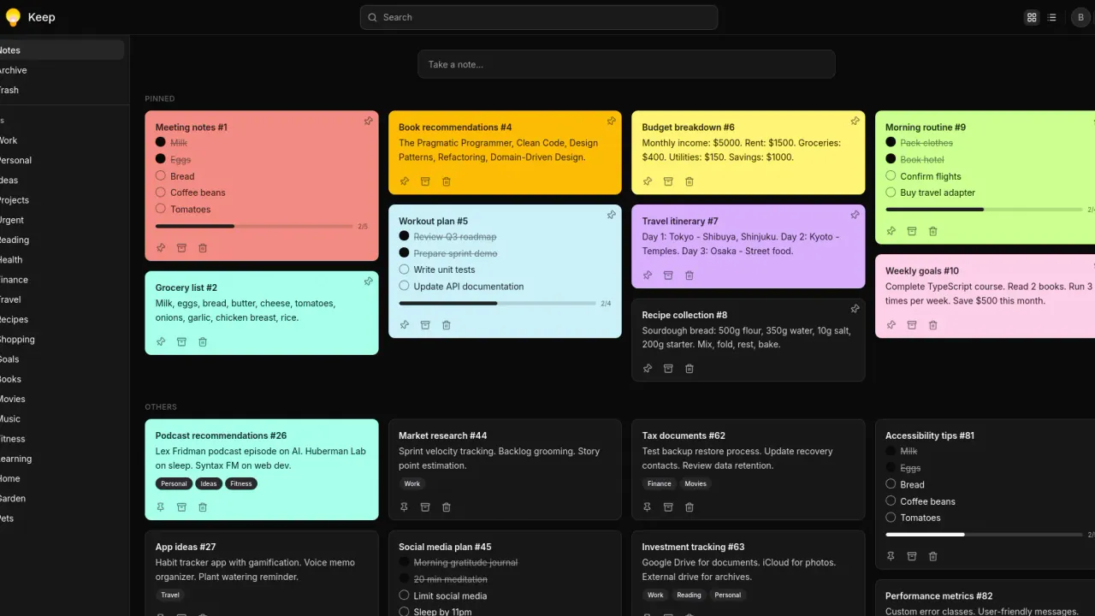Screen dimensions: 1095x616
Task: Click Work tag on Market research #44
Action: point(412,483)
